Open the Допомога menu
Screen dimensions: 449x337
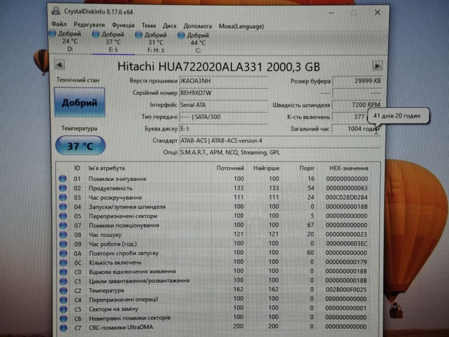(x=198, y=26)
